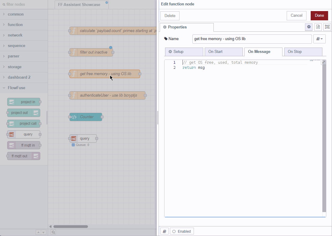
Task: Open the library dropdown beside the Name field
Action: 319,39
